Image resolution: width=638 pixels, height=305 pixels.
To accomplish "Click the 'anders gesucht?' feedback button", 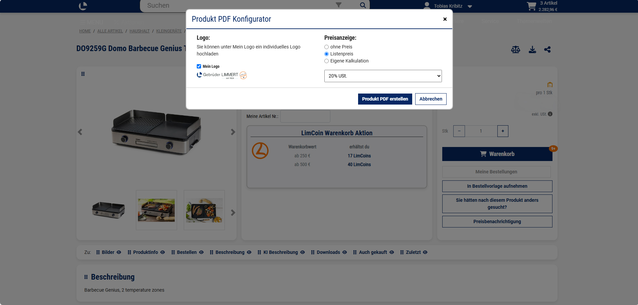I will click(x=497, y=204).
